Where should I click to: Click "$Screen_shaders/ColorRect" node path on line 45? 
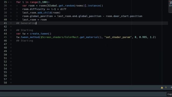tap(60, 37)
